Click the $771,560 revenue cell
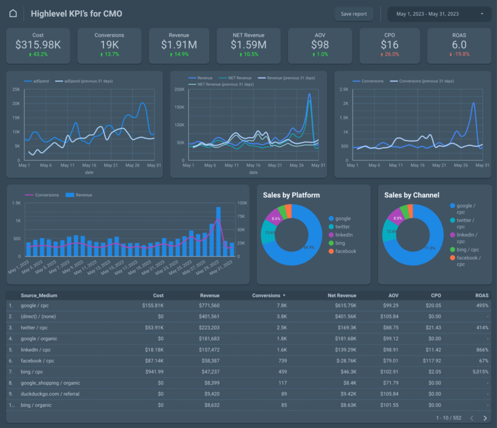 (x=209, y=306)
